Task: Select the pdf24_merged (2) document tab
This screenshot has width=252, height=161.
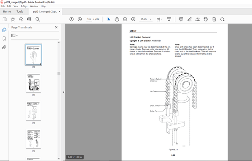Action: click(x=45, y=12)
